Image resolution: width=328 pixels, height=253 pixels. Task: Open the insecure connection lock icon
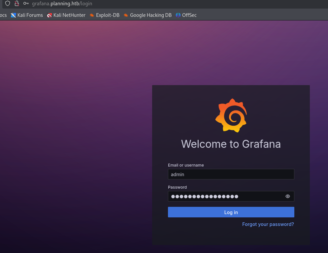point(17,4)
